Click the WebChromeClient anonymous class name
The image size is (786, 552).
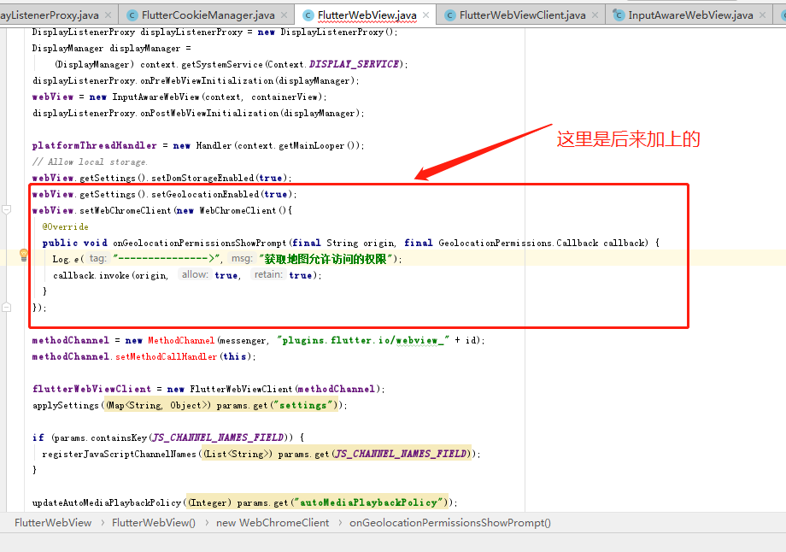point(238,210)
